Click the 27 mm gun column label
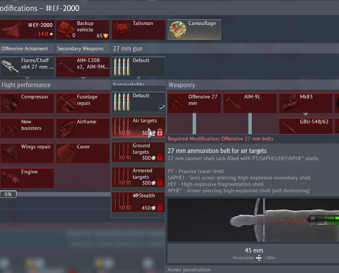Viewport: 339px width, 273px height. (x=128, y=48)
